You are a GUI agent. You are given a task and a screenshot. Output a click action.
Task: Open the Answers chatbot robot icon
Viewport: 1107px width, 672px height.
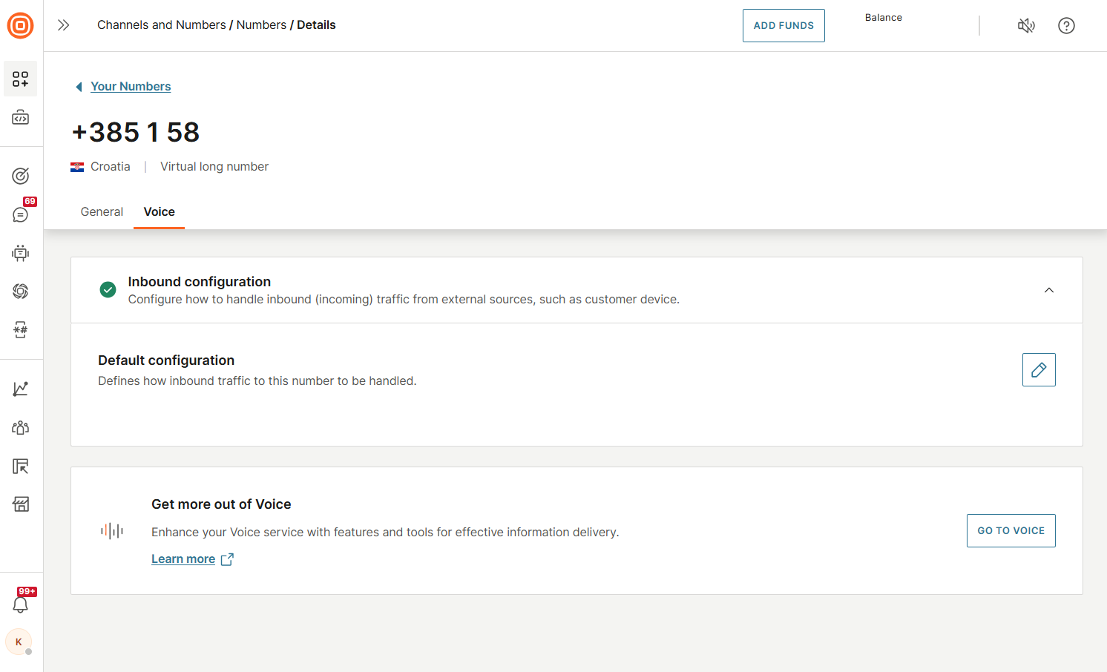(21, 253)
